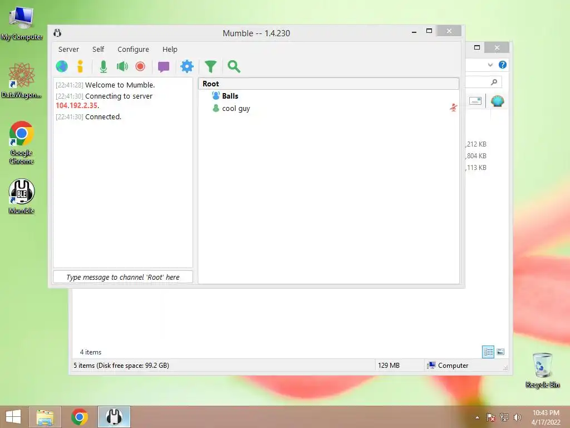Mute yourself using the microphone icon
Viewport: 570px width, 428px height.
click(x=103, y=67)
